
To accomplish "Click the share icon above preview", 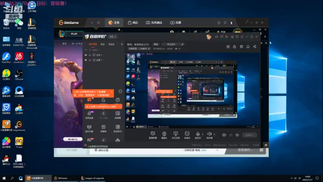I will (255, 47).
